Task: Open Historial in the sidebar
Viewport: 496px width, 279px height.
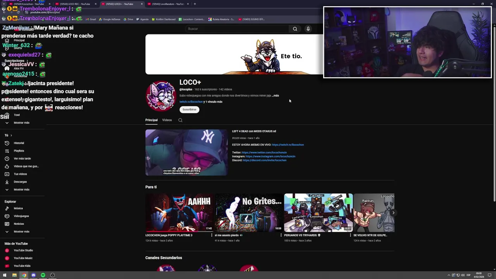Action: click(x=19, y=143)
